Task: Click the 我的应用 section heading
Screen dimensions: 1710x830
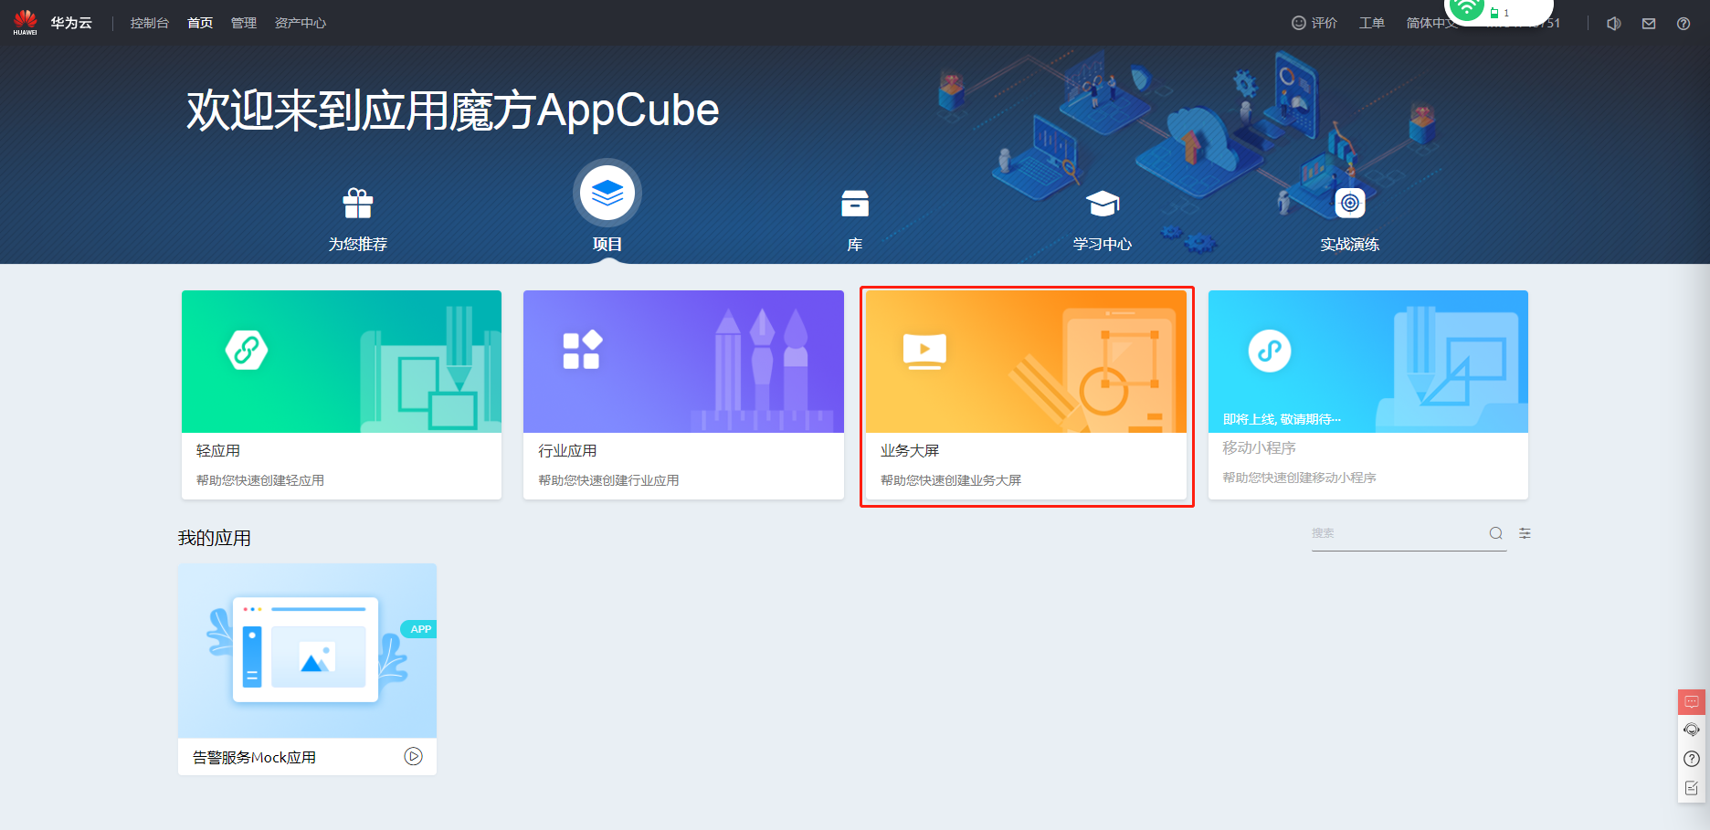Action: [215, 538]
